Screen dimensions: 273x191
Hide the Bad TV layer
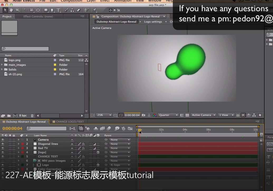point(3,148)
